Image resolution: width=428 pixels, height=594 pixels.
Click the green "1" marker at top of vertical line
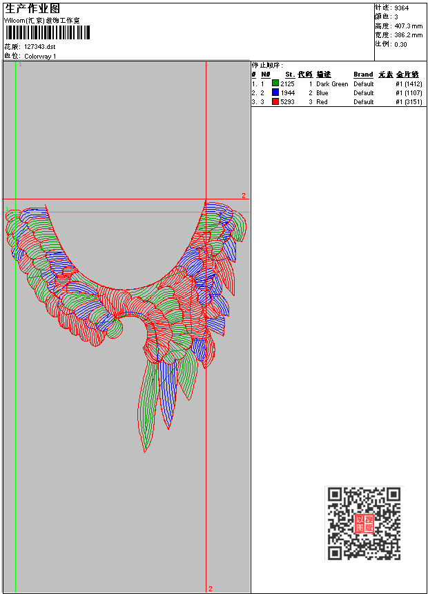(20, 64)
